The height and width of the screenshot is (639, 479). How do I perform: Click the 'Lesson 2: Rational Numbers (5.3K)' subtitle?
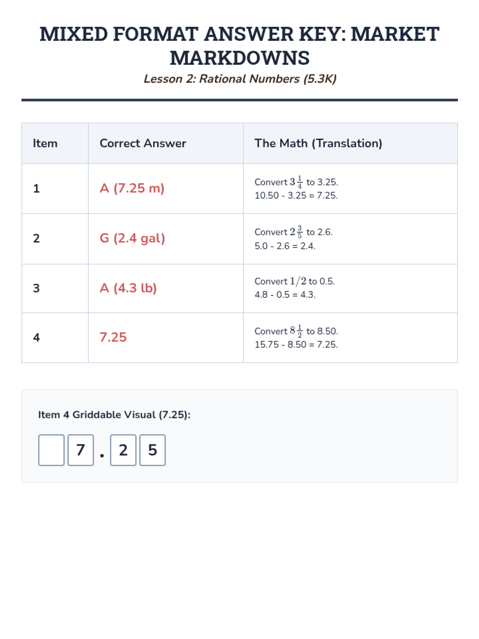240,79
